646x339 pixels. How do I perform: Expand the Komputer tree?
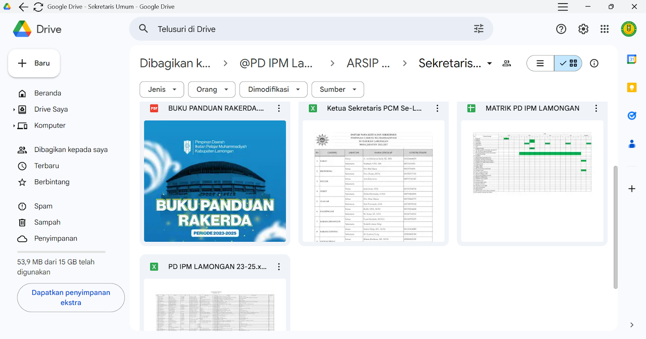pos(14,126)
